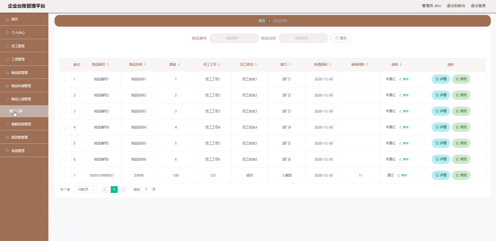Sort by the 申请时间 column arrows

330,64
